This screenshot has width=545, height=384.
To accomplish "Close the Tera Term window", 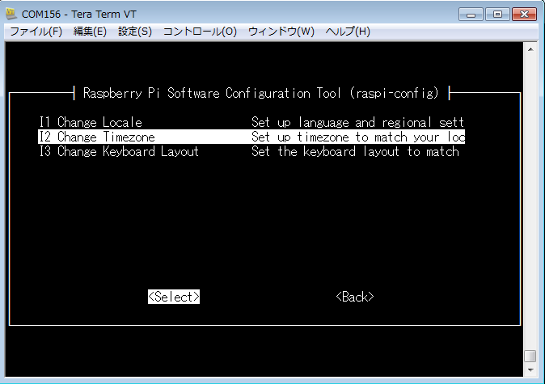I will (x=524, y=15).
